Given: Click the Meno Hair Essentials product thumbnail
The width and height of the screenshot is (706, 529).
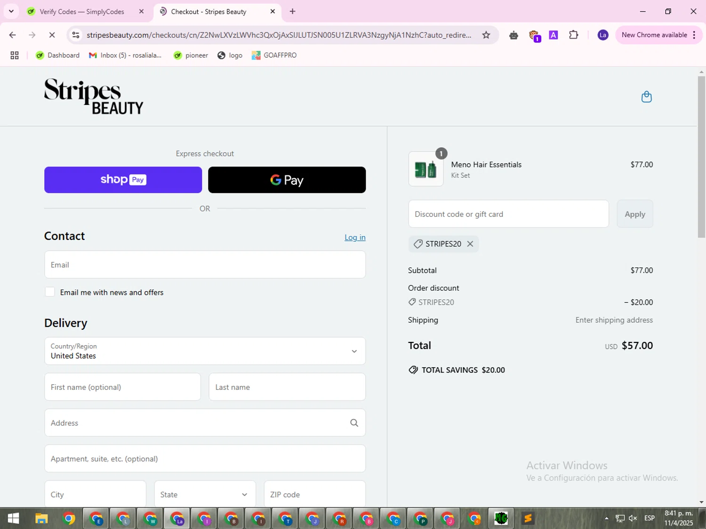Looking at the screenshot, I should coord(426,169).
